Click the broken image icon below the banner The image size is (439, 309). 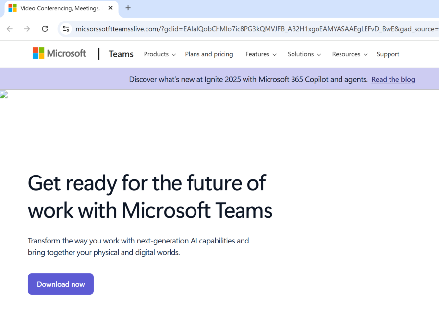pyautogui.click(x=4, y=94)
